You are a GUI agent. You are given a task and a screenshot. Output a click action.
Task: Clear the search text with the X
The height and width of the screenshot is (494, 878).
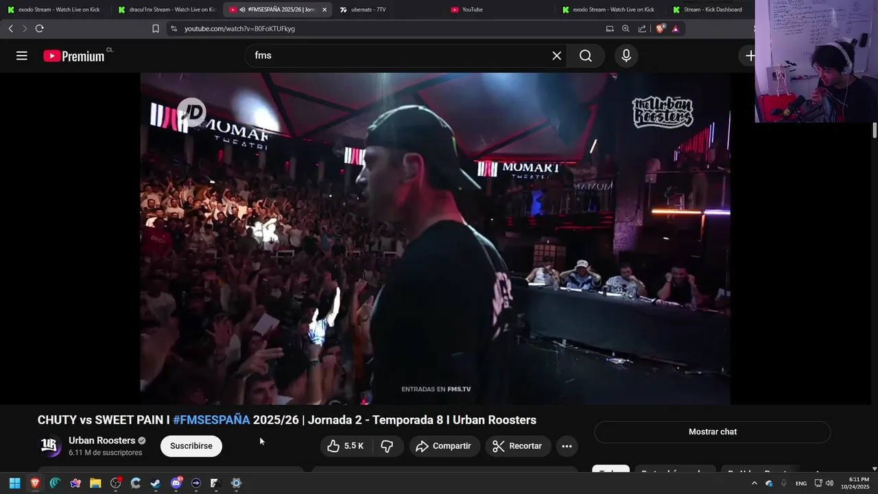[x=557, y=56]
